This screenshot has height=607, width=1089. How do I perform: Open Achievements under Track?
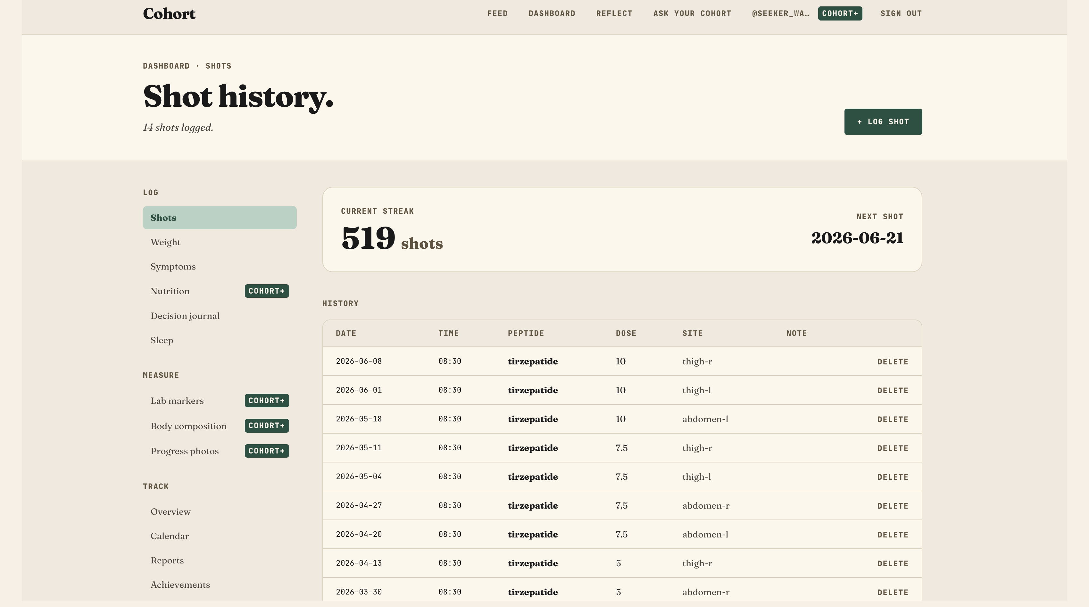point(220,585)
